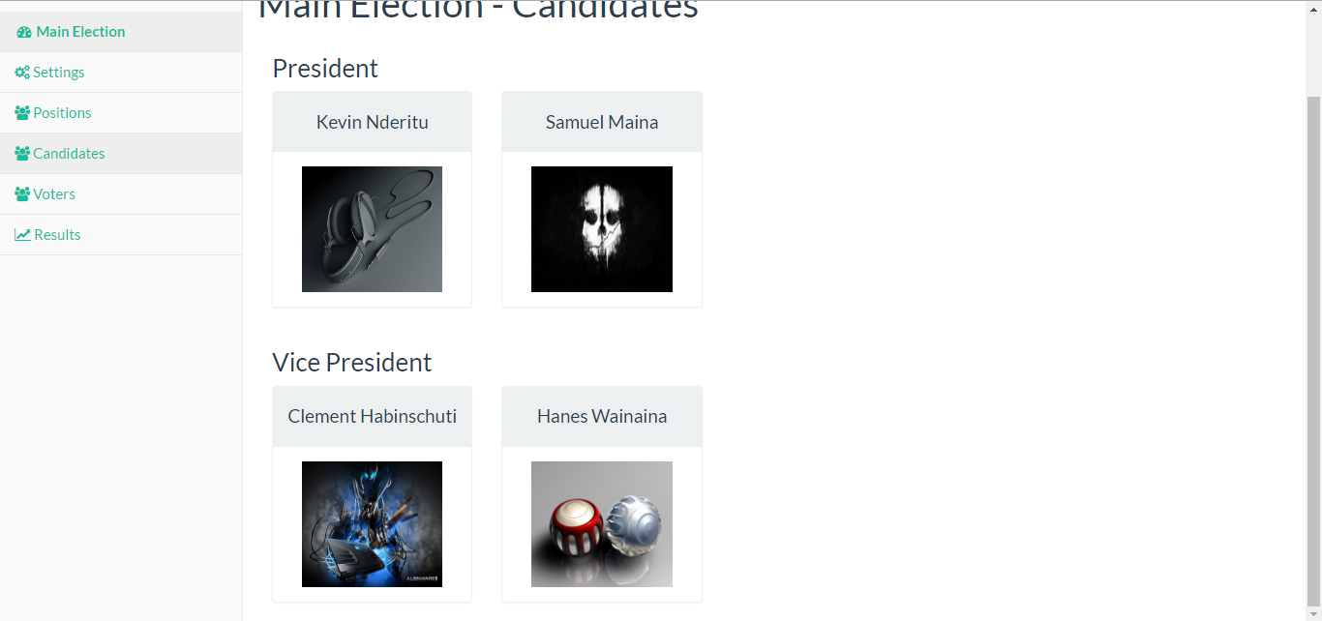
Task: Click Hanes Wainaina's spheres photo
Action: (x=602, y=524)
